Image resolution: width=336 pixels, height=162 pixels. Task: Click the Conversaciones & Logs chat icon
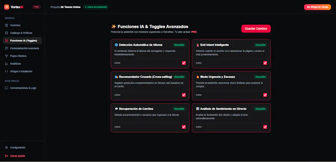pos(6,88)
